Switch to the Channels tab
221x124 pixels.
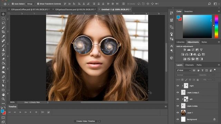(x=189, y=65)
